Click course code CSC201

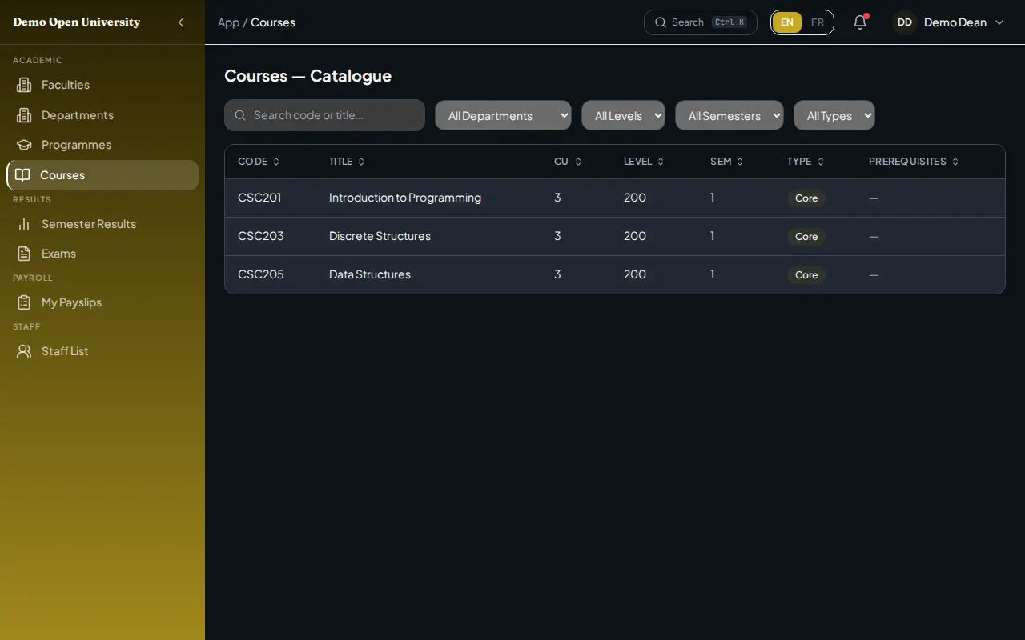pyautogui.click(x=259, y=198)
